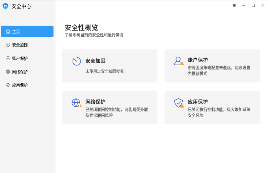The width and height of the screenshot is (268, 173).
Task: Open the 安全加固 card title
Action: [x=95, y=61]
